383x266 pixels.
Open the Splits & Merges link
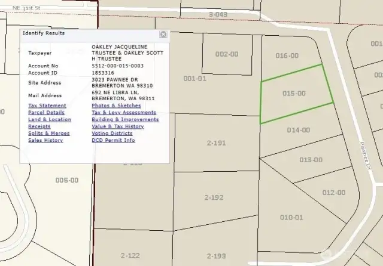tap(49, 134)
